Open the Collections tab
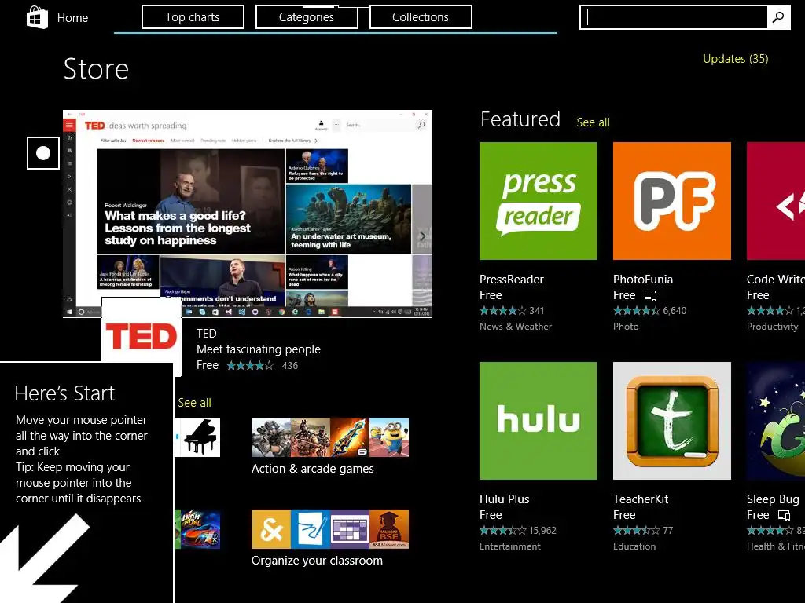 click(421, 17)
